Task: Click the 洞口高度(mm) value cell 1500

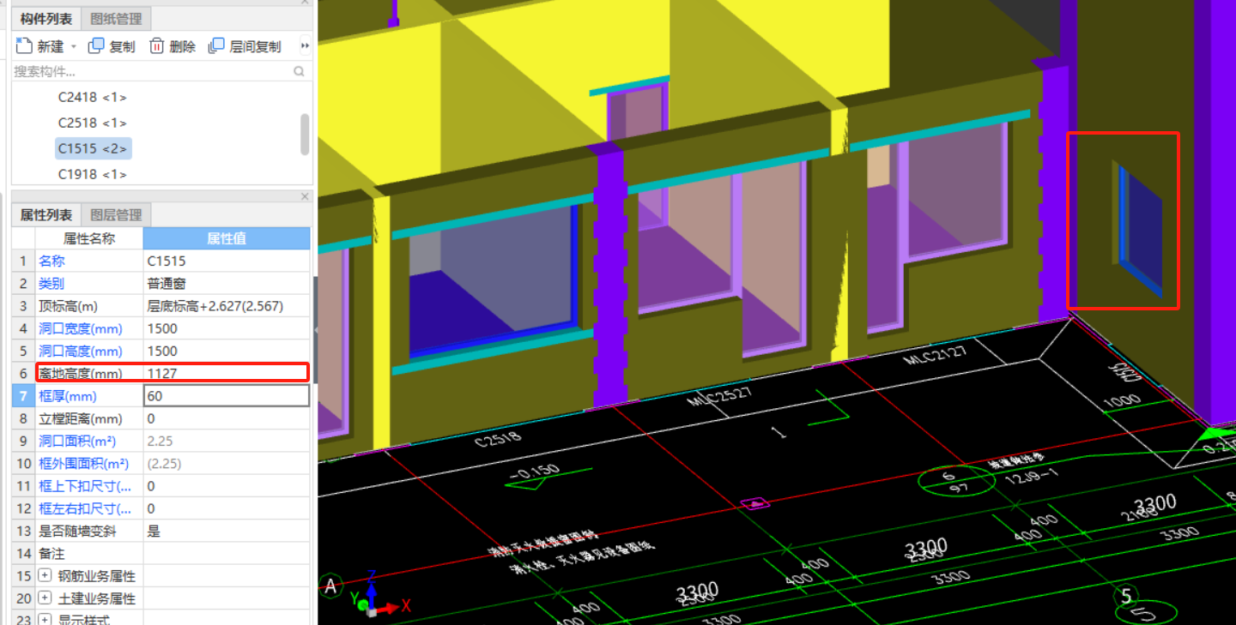Action: (227, 351)
